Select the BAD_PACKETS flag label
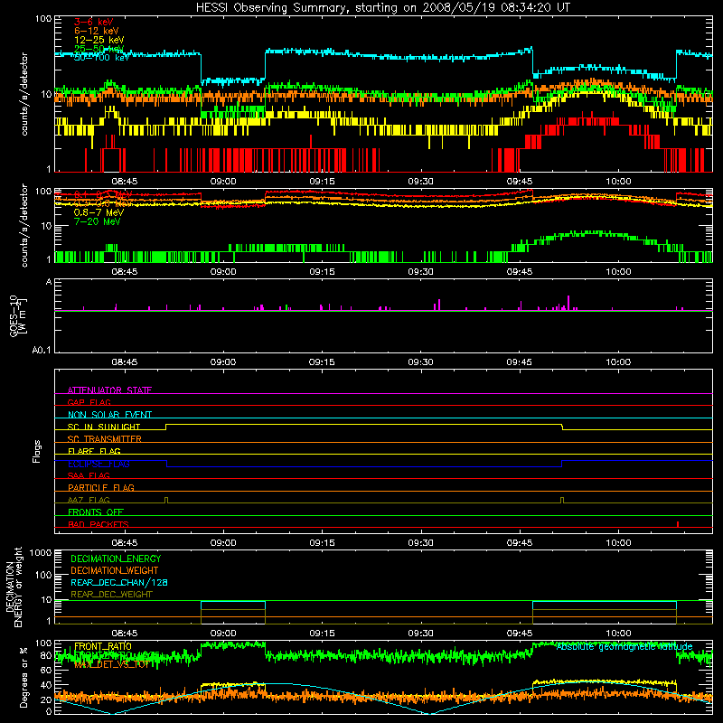Screen dimensions: 723x723 99,524
